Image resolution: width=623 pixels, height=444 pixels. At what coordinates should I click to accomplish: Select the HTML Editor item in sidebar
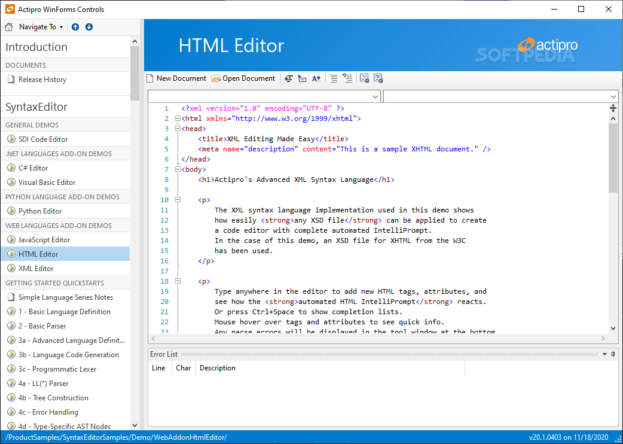65,254
